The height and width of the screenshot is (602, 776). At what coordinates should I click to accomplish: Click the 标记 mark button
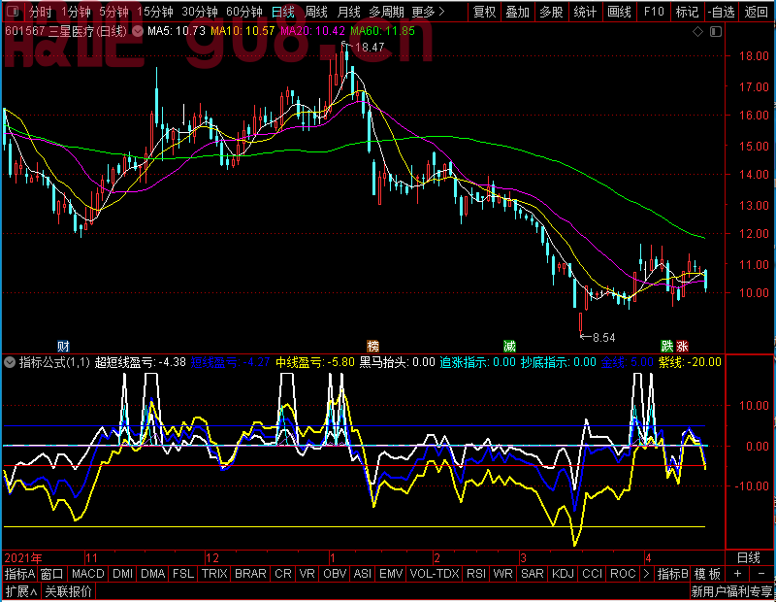click(688, 12)
